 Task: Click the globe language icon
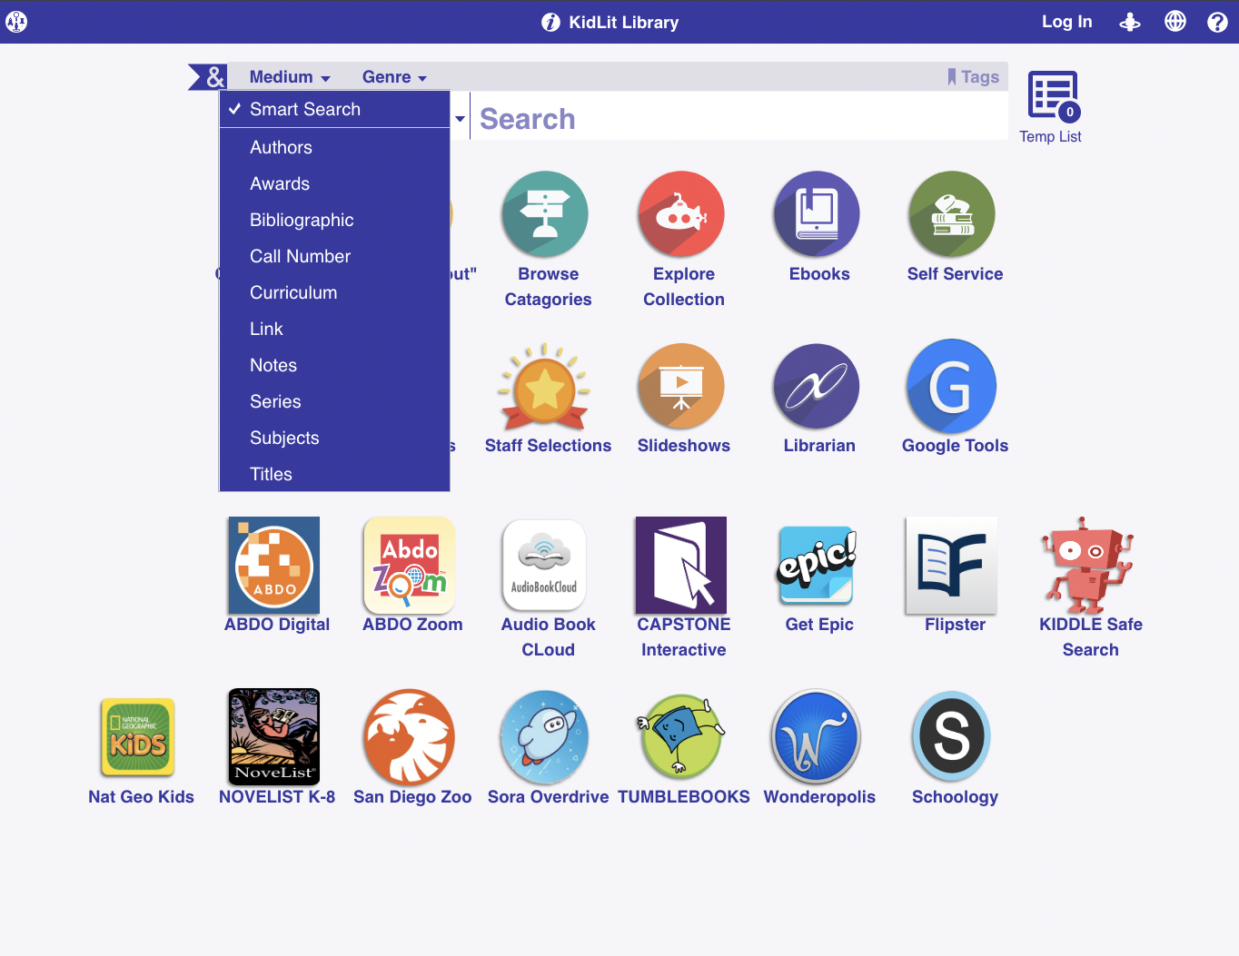[x=1175, y=21]
